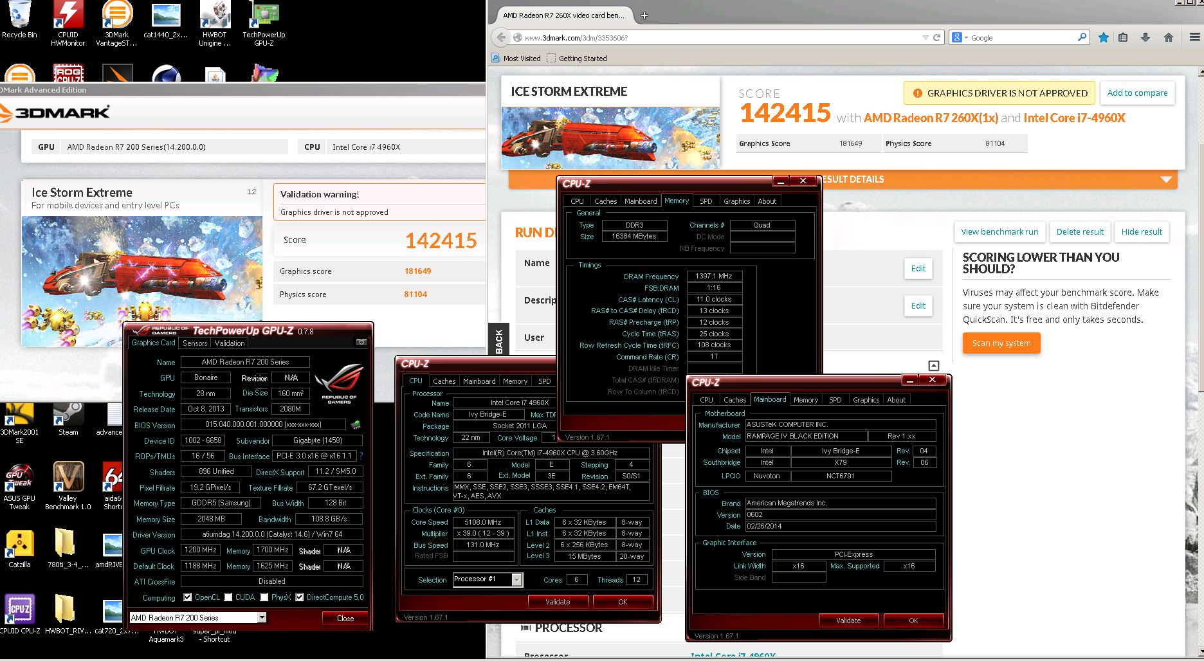The height and width of the screenshot is (661, 1204).
Task: Open Graphics tab in Memory CPU-Z window
Action: [x=737, y=201]
